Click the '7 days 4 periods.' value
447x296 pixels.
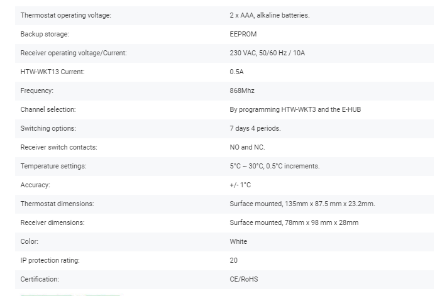(x=255, y=128)
